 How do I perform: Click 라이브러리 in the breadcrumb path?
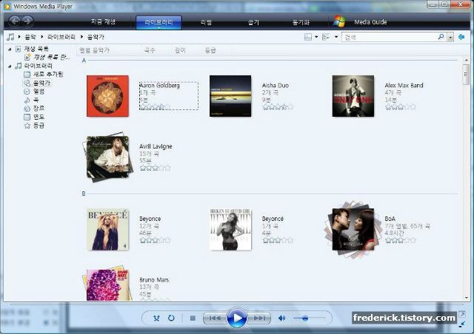click(x=61, y=37)
